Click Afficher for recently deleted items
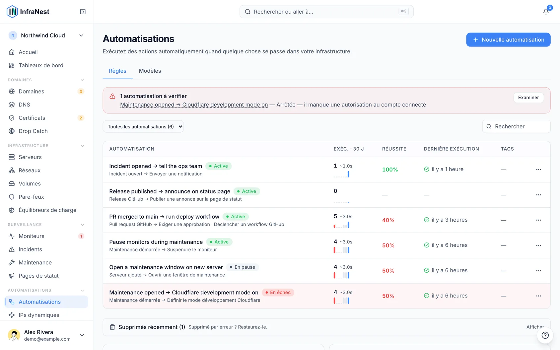The height and width of the screenshot is (350, 560). click(x=535, y=327)
